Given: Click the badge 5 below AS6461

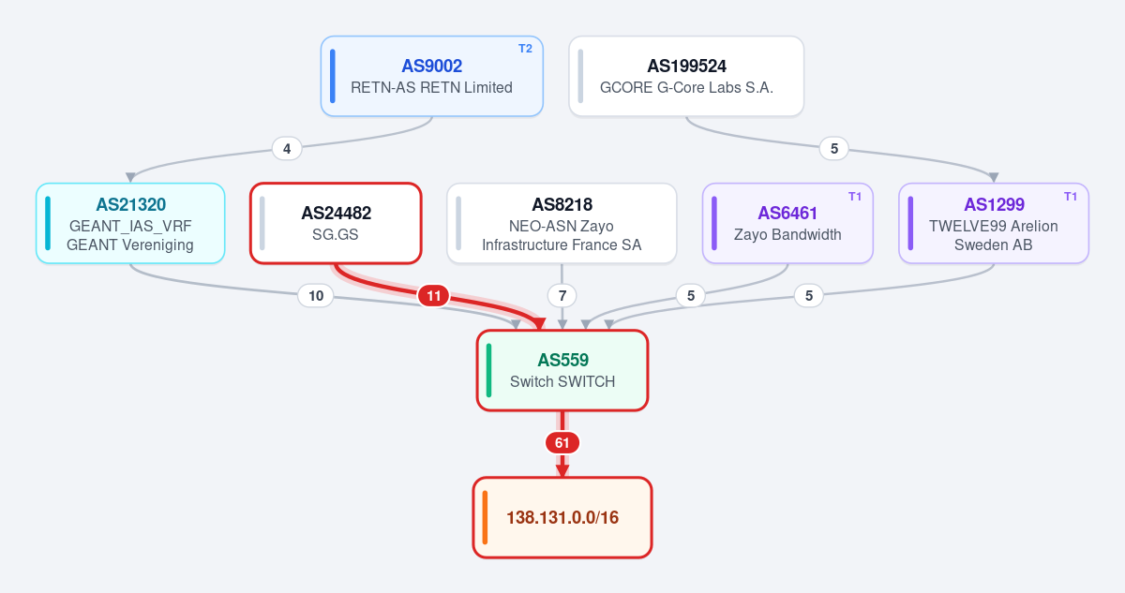Looking at the screenshot, I should [x=691, y=296].
